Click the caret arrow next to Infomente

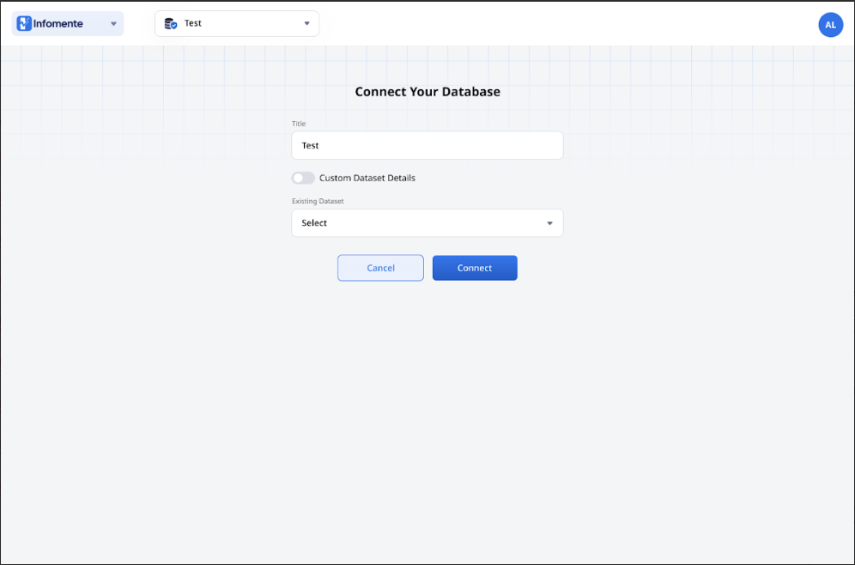point(113,24)
